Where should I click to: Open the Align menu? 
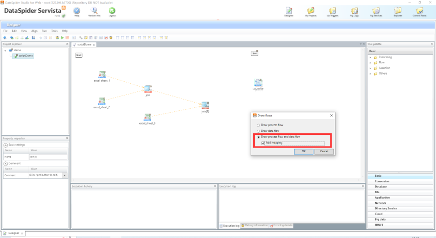[x=34, y=31]
